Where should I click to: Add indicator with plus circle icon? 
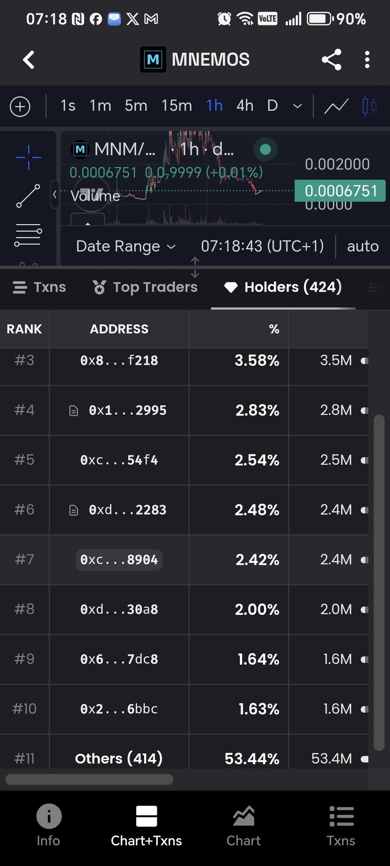pos(20,106)
